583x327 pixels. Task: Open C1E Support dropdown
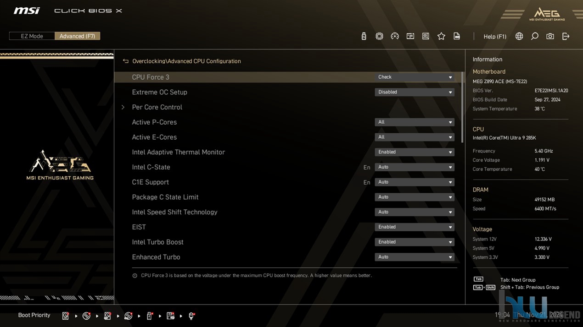(415, 182)
